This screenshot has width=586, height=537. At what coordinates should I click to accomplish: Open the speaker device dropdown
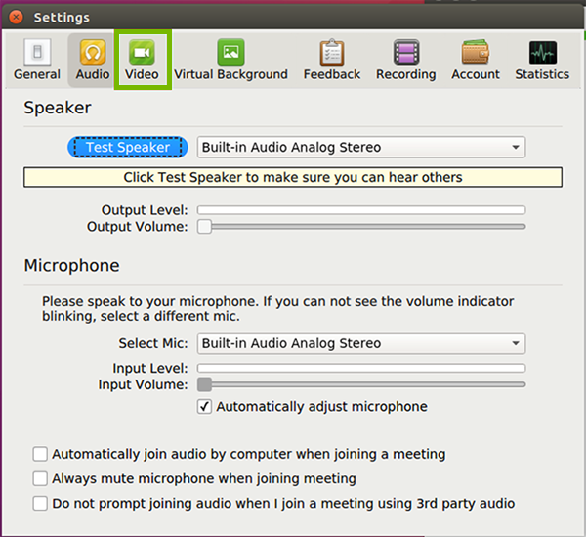pos(361,147)
